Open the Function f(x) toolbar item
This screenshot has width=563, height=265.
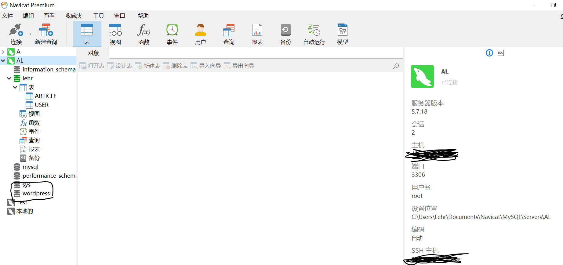tap(143, 34)
